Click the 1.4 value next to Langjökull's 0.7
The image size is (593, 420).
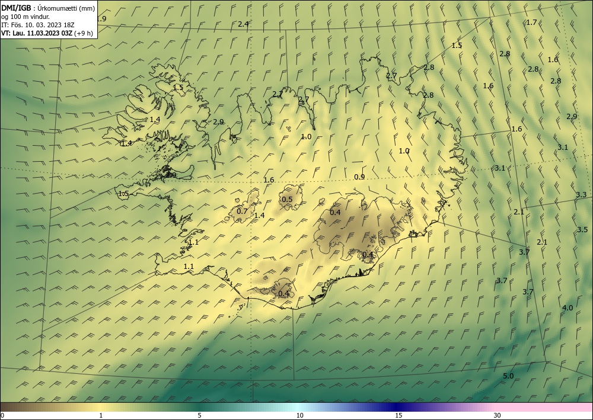click(x=260, y=215)
